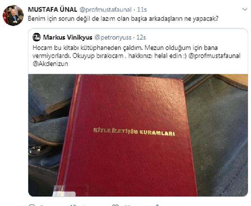The image size is (251, 206).
Task: Click the retweet icon below the tweet
Action: 73,205
